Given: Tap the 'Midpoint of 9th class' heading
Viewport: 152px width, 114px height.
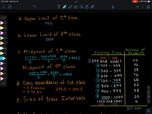Looking at the screenshot, I should (x=49, y=67).
